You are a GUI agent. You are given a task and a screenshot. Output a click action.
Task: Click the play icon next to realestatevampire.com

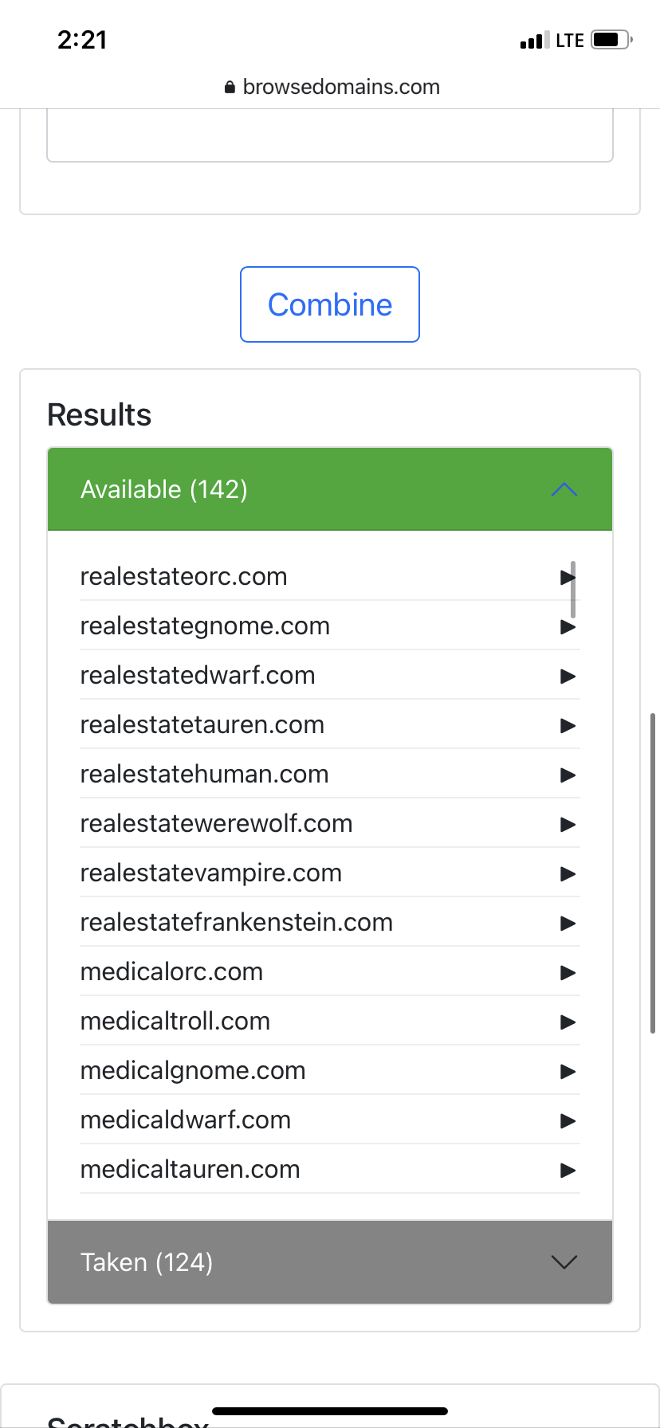click(568, 873)
